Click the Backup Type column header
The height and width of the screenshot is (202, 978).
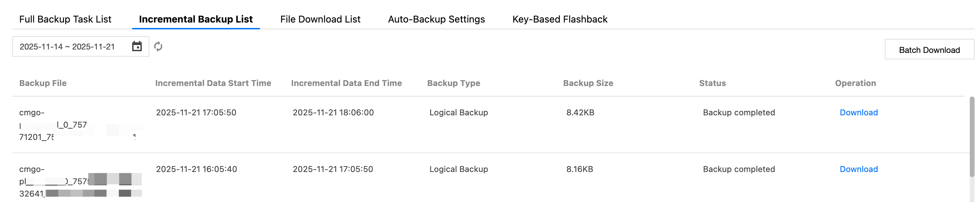tap(453, 83)
